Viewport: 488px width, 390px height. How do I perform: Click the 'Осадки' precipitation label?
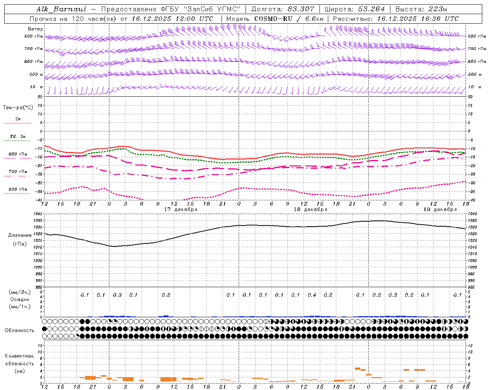point(20,299)
